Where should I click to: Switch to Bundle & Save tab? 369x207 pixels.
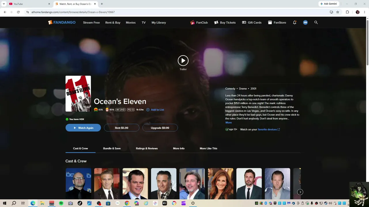[x=112, y=148]
